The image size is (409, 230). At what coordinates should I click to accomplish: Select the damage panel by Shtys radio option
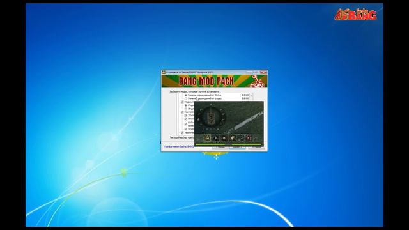point(186,95)
